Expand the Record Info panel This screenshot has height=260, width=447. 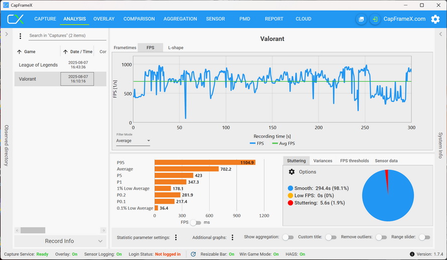pos(60,241)
